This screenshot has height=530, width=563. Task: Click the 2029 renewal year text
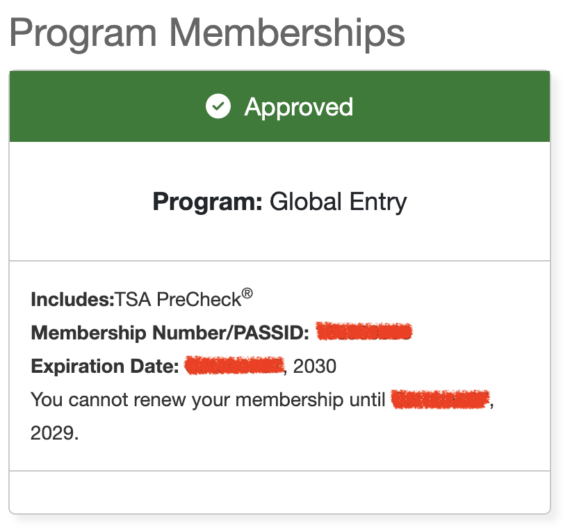tap(54, 433)
